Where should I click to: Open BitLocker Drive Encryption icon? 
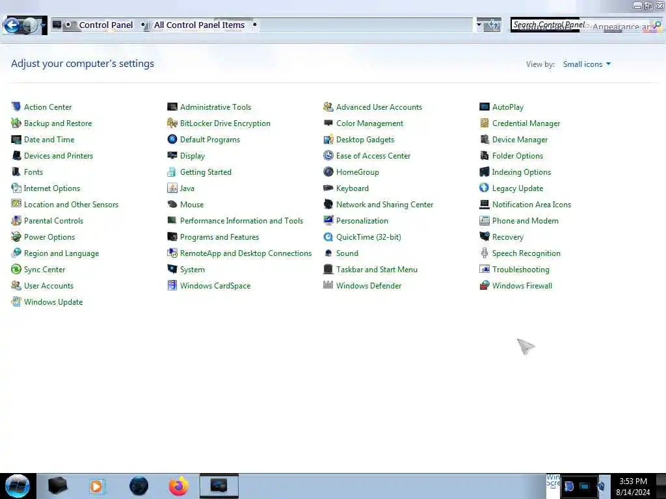[172, 123]
